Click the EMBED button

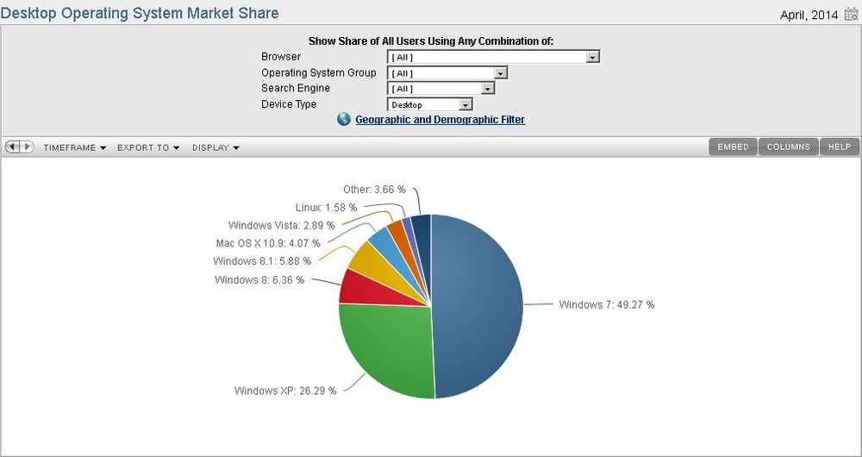point(733,147)
